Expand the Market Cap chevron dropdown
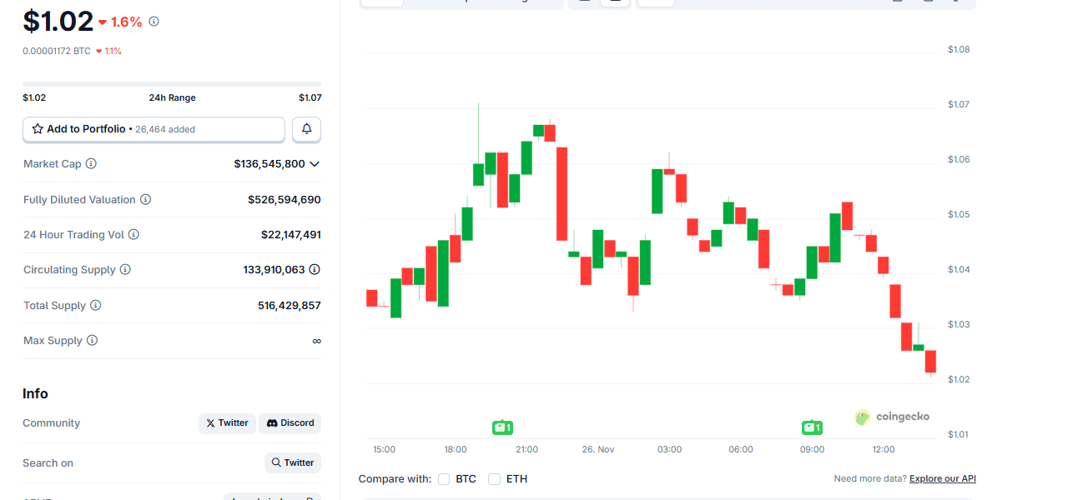 point(315,164)
